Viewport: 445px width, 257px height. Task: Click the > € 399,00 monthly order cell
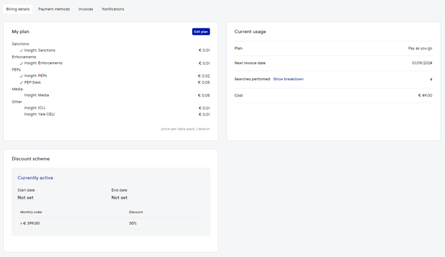[30, 223]
